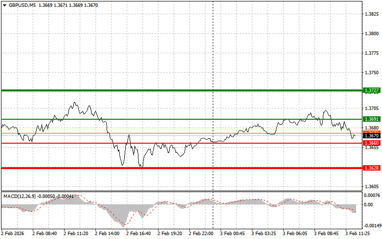Click the 1.3825 price scale value
This screenshot has height=239, width=382.
(x=372, y=14)
